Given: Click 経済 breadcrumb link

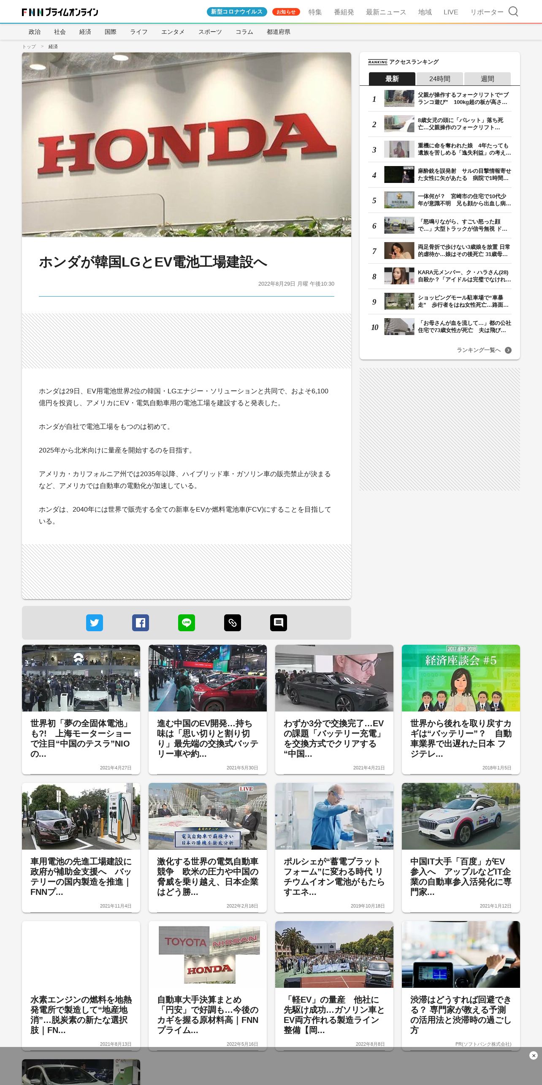Looking at the screenshot, I should 53,46.
